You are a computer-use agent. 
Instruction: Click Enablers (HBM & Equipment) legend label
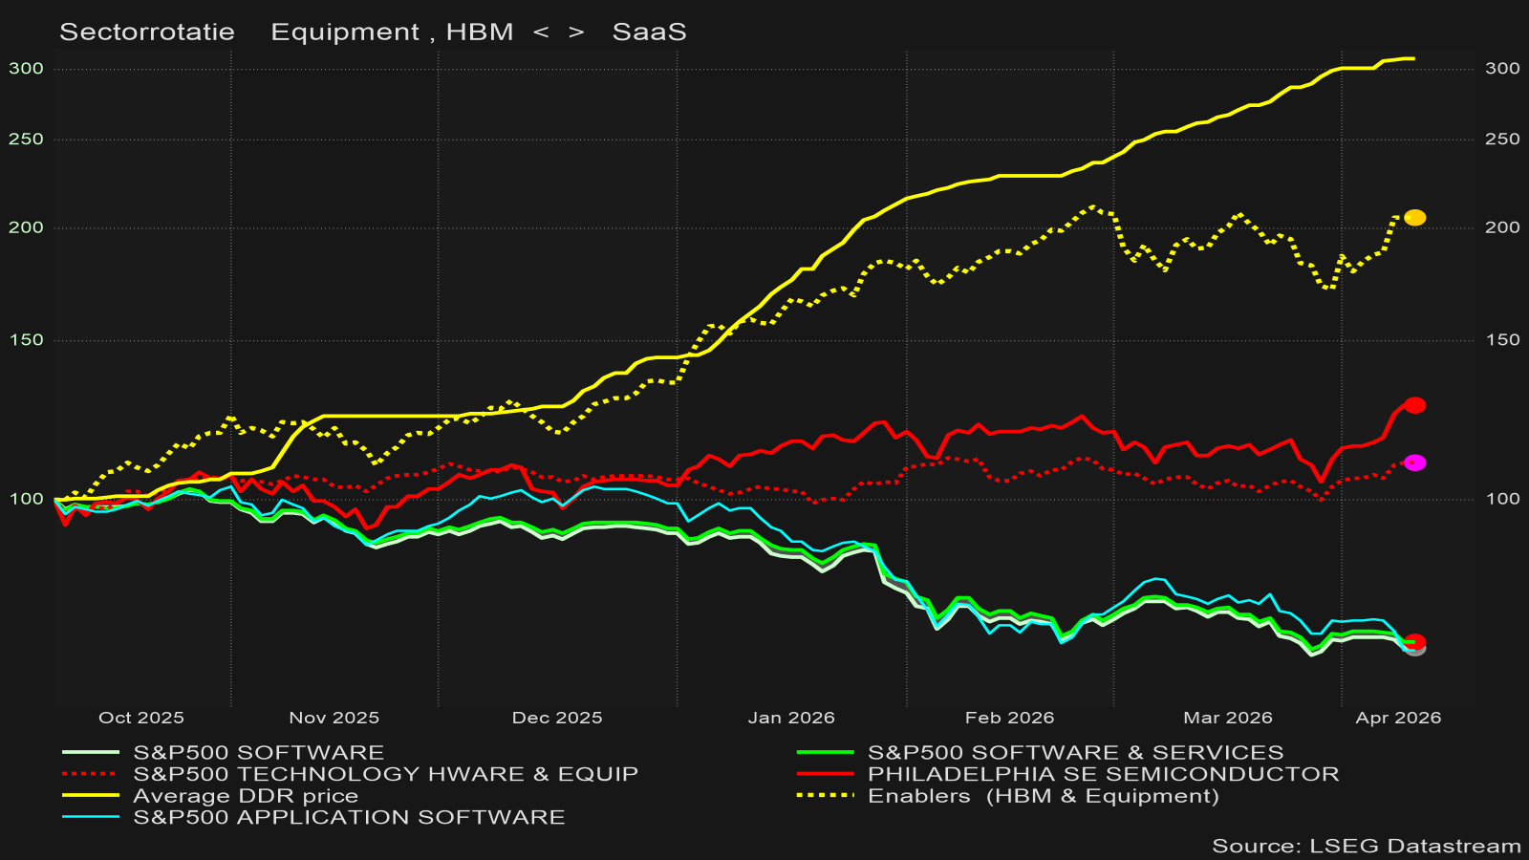click(x=1043, y=796)
